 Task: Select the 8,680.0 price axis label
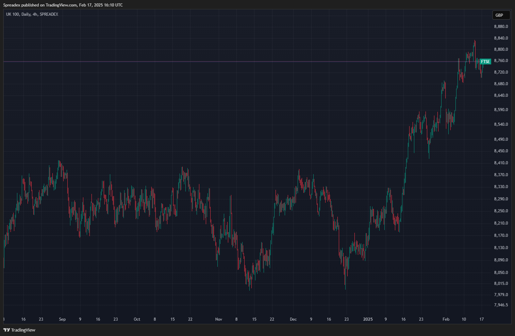pyautogui.click(x=501, y=84)
